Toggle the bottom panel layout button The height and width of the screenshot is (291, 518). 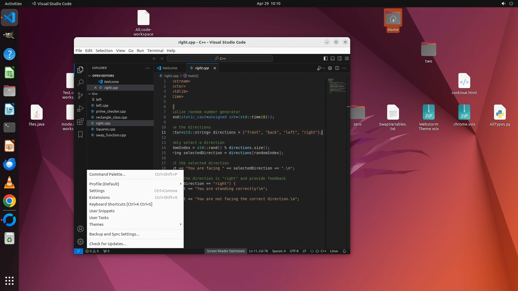(x=333, y=58)
